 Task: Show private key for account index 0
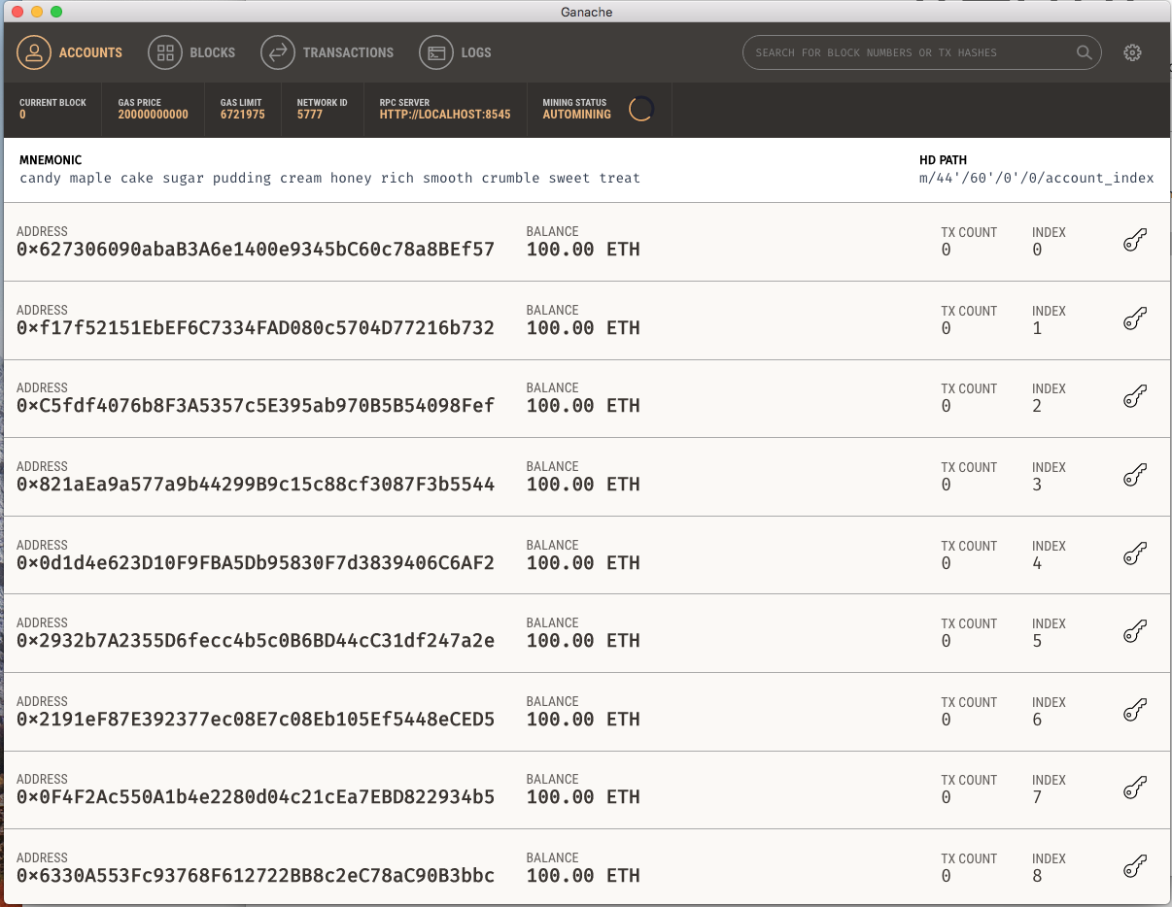(x=1134, y=241)
